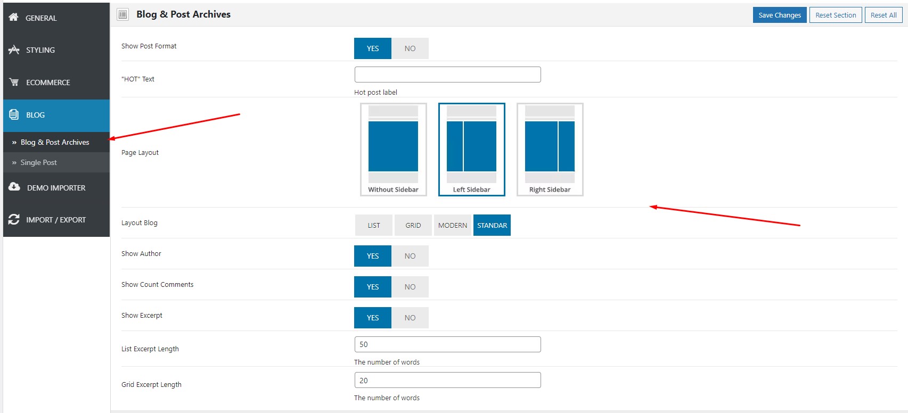Click the Grid Excerpt Length field
Image resolution: width=908 pixels, height=413 pixels.
(448, 380)
